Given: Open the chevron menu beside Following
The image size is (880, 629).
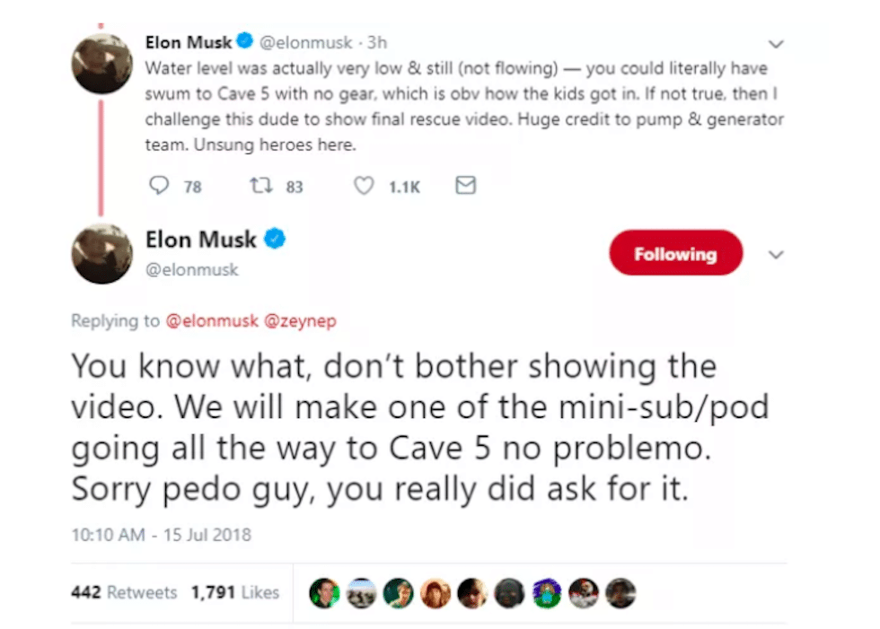Looking at the screenshot, I should click(777, 255).
